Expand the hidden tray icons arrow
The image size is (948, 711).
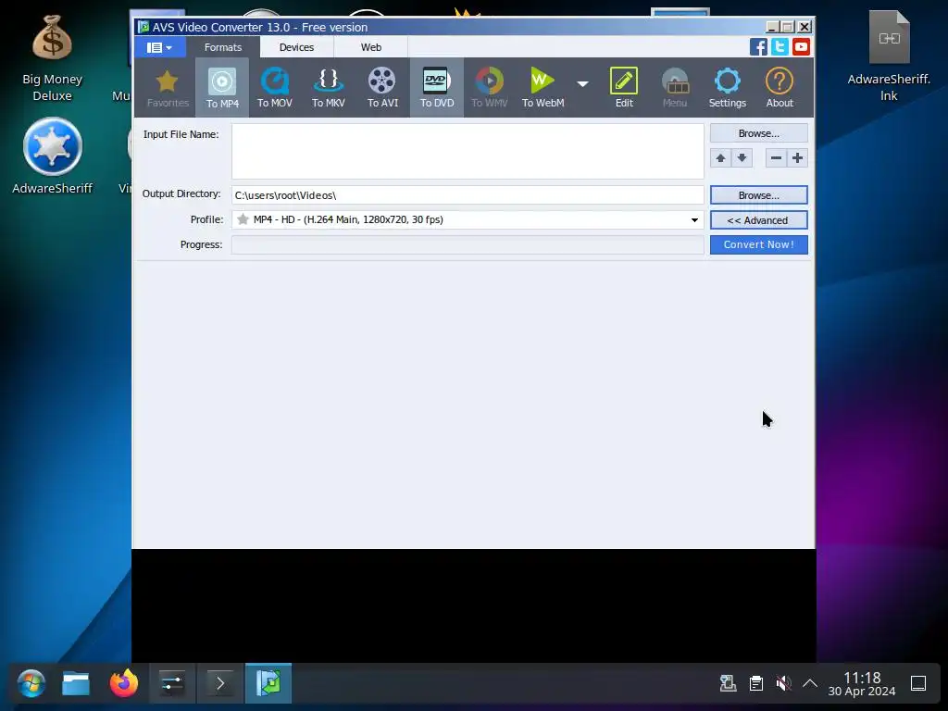coord(809,684)
